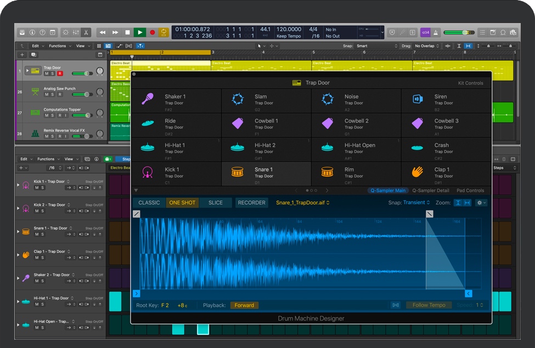Click the Siren pad icon

418,99
